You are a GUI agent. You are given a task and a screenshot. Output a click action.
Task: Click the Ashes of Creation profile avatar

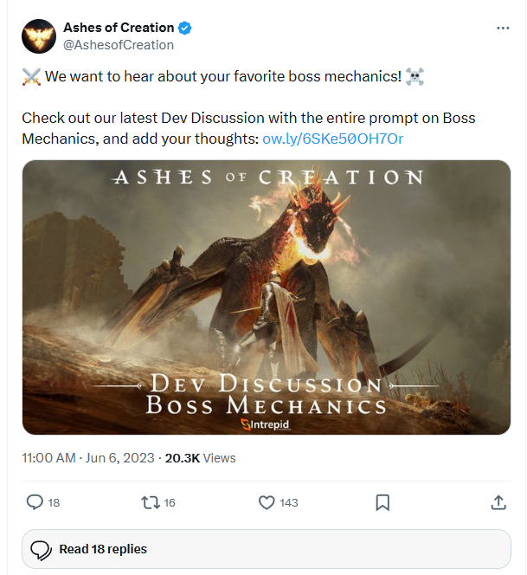click(39, 36)
